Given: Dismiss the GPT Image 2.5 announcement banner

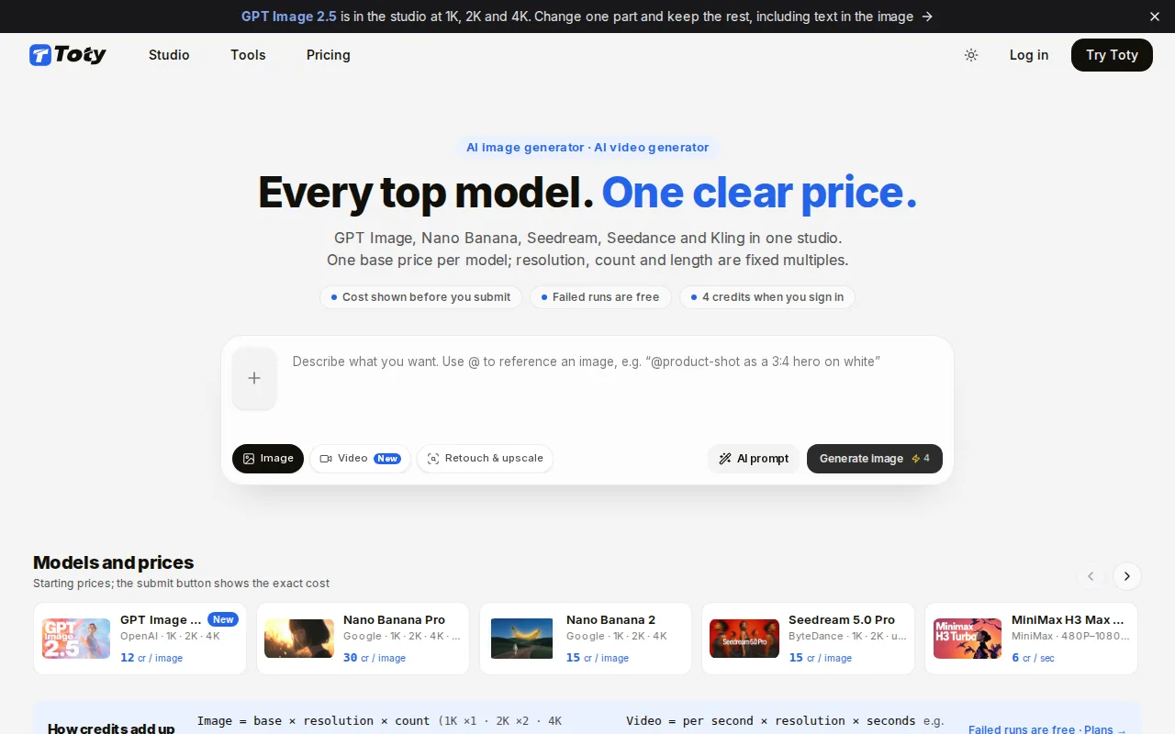Looking at the screenshot, I should [1155, 17].
